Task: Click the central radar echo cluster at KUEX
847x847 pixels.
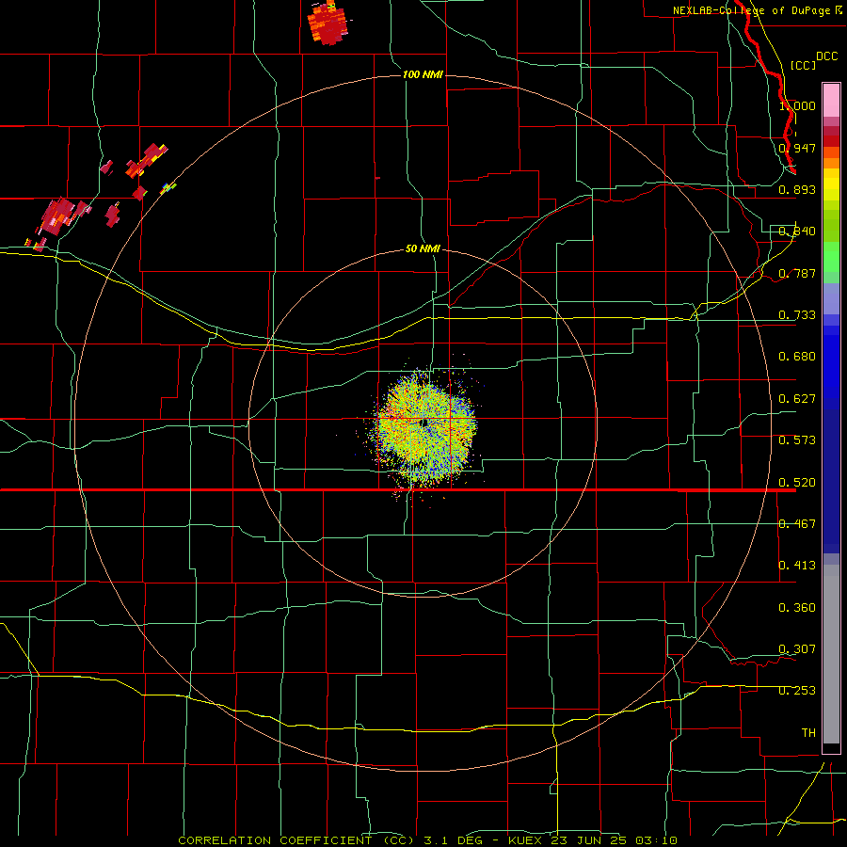Action: (x=424, y=426)
